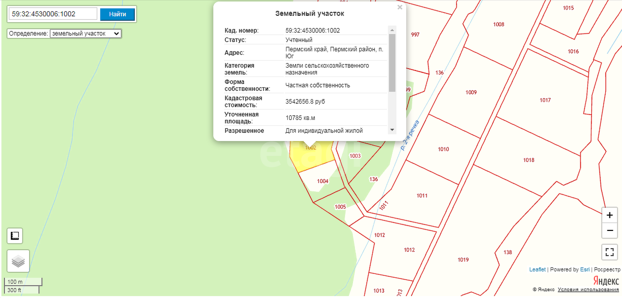Open the Определение type dropdown
This screenshot has width=622, height=298.
pos(85,34)
